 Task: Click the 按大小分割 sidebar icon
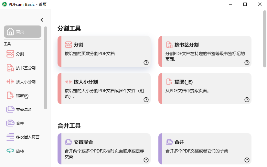10,82
